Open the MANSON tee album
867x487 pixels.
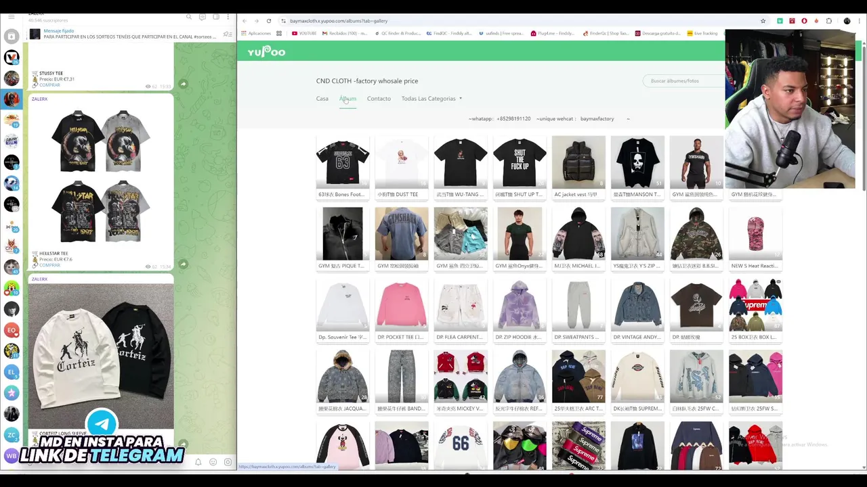tap(637, 167)
